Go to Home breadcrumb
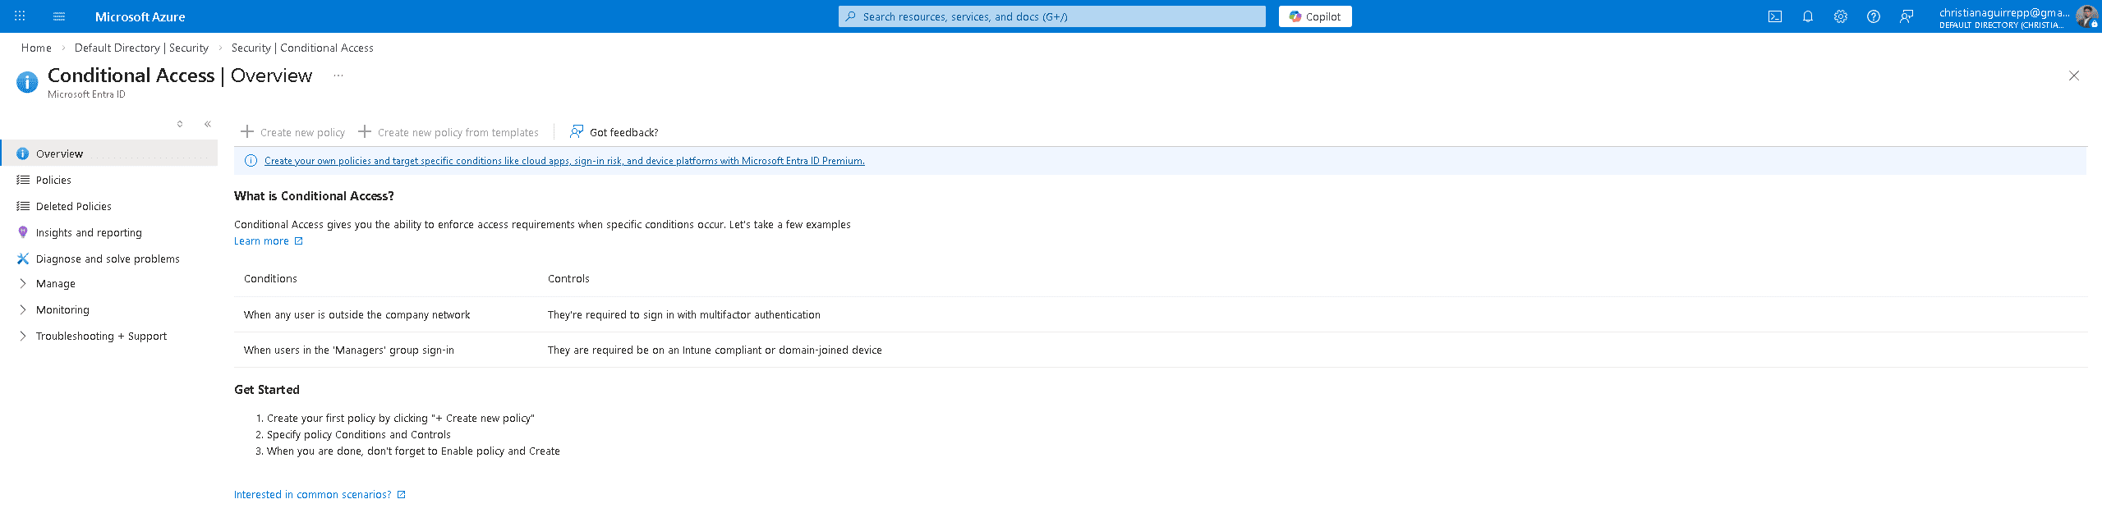Viewport: 2102px width, 522px height. tap(36, 48)
